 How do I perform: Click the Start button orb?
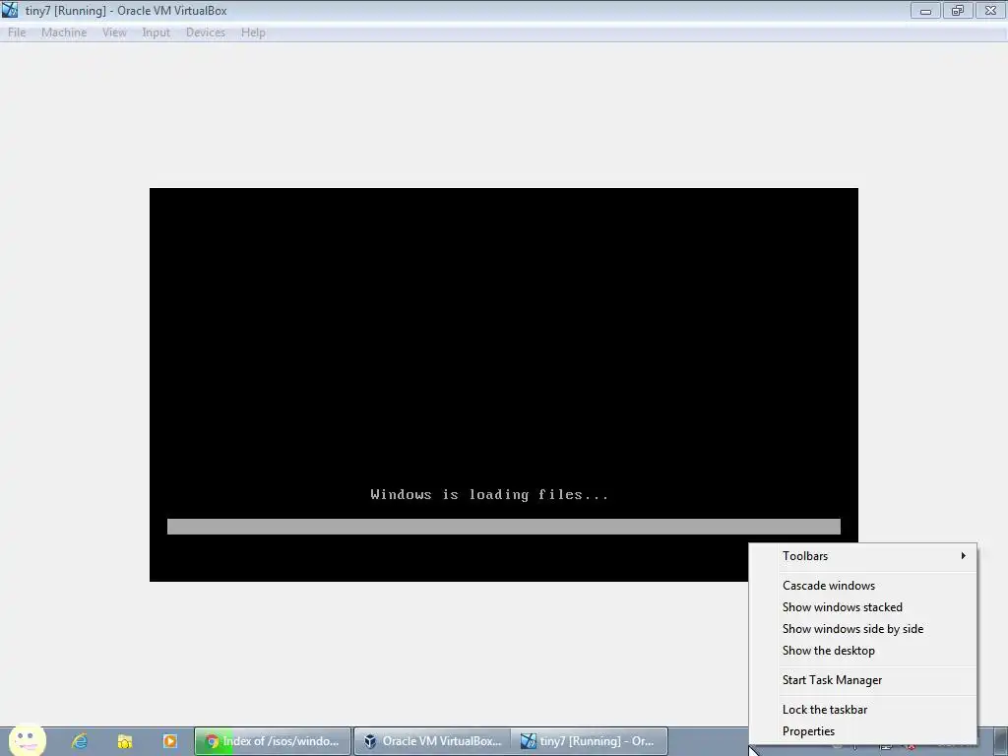click(27, 740)
